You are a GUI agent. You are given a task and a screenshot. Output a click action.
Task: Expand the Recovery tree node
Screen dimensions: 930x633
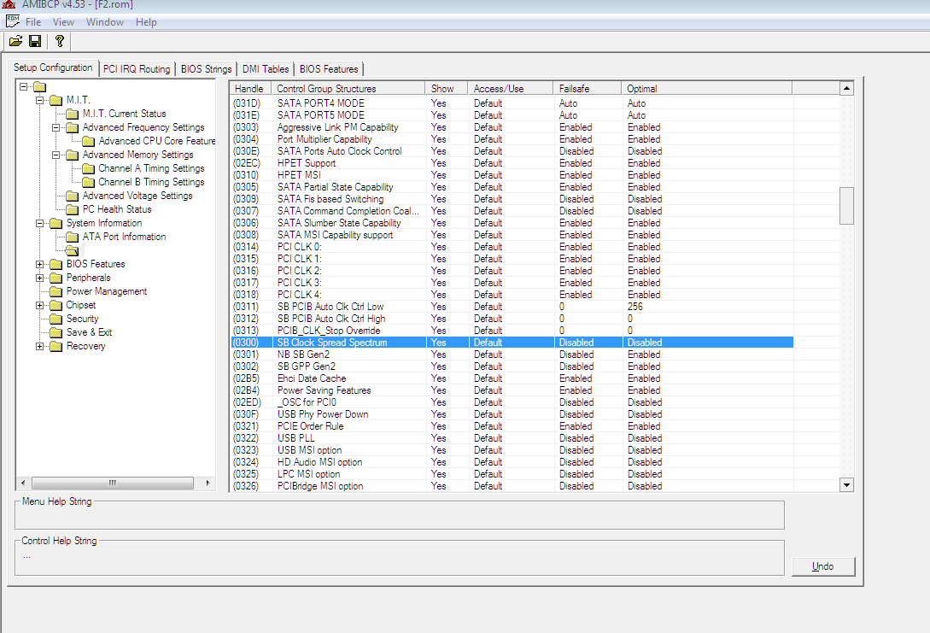click(x=40, y=347)
